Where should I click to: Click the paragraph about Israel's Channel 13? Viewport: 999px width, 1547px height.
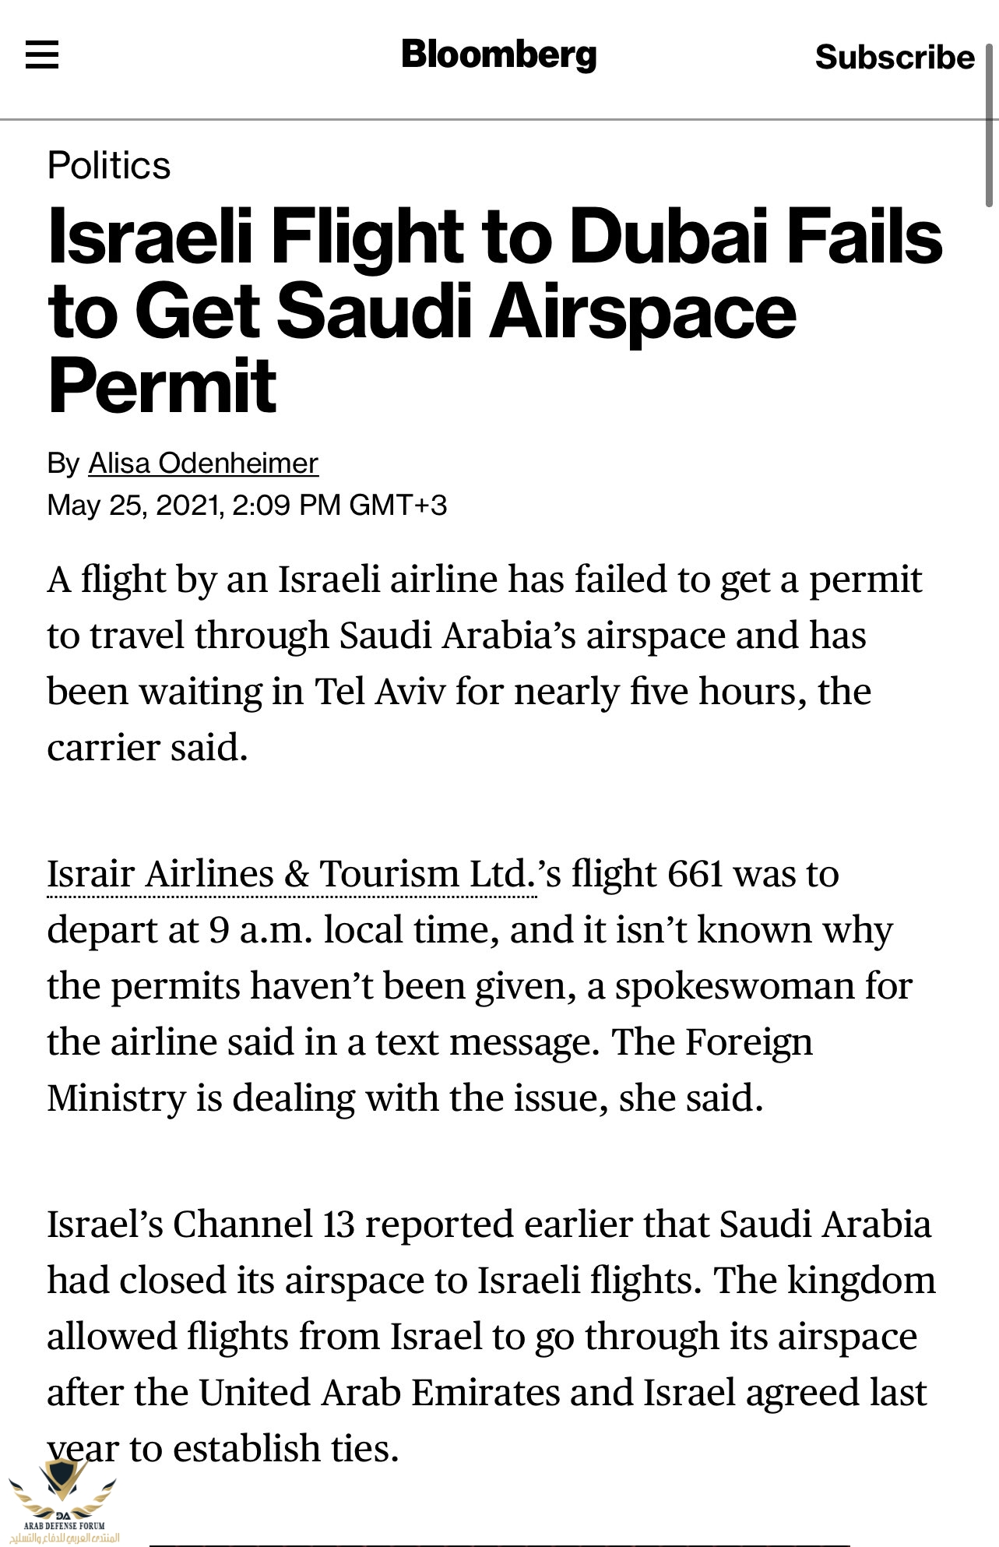point(491,1335)
